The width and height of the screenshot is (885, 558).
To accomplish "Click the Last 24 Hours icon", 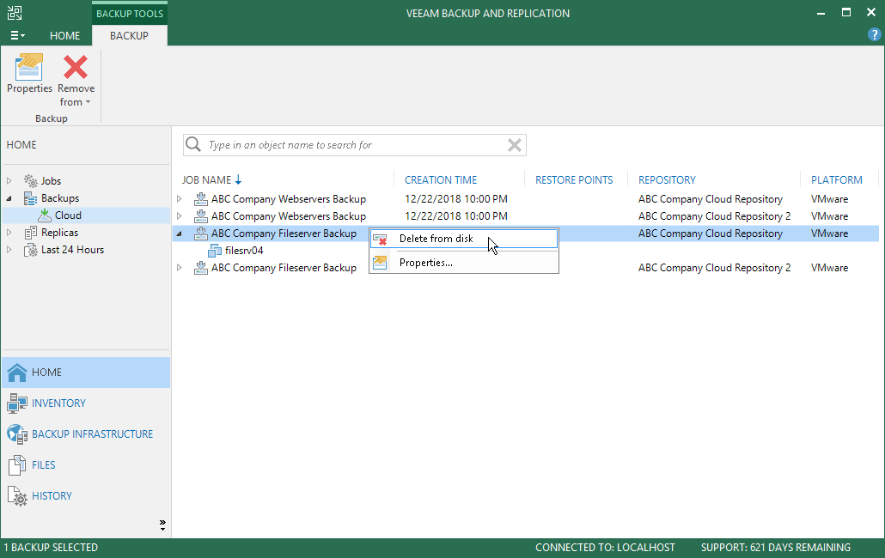I will 30,250.
